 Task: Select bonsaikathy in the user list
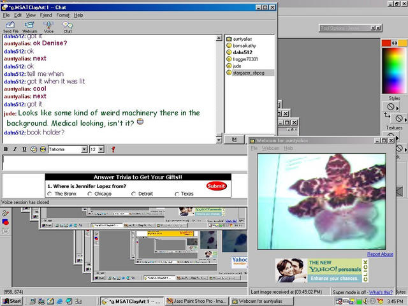click(x=244, y=46)
